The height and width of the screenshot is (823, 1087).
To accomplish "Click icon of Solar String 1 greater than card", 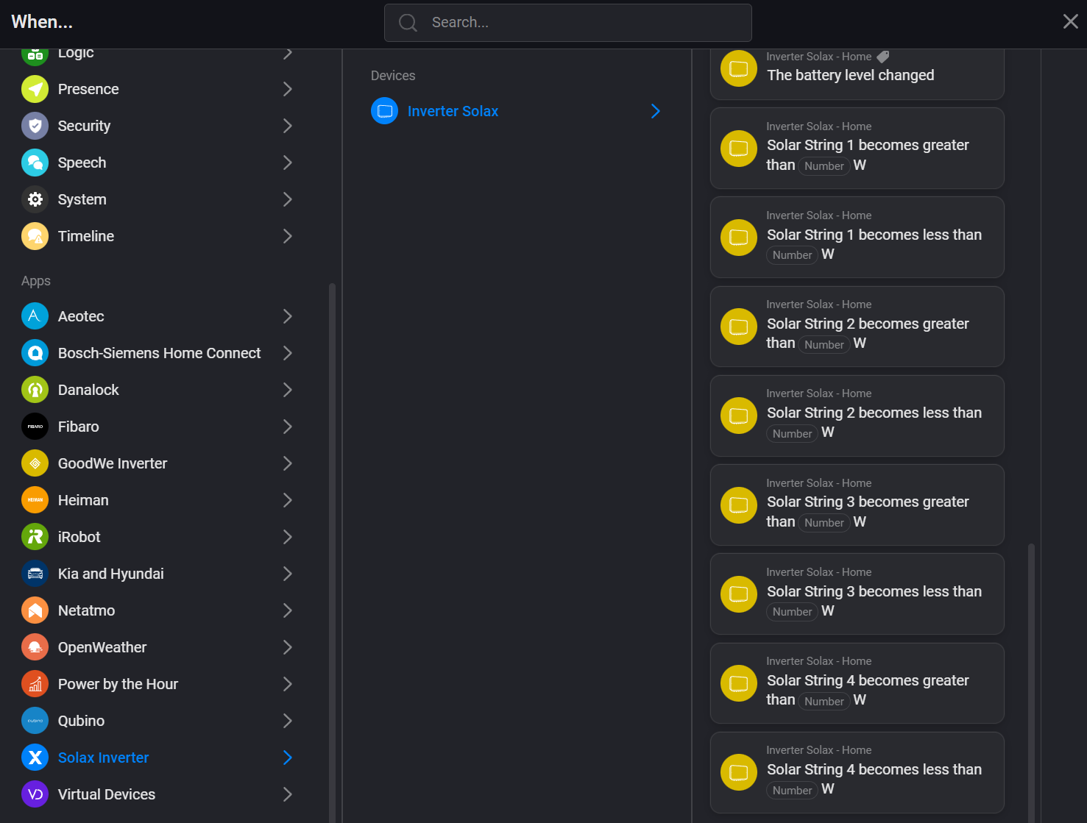I will (x=739, y=149).
